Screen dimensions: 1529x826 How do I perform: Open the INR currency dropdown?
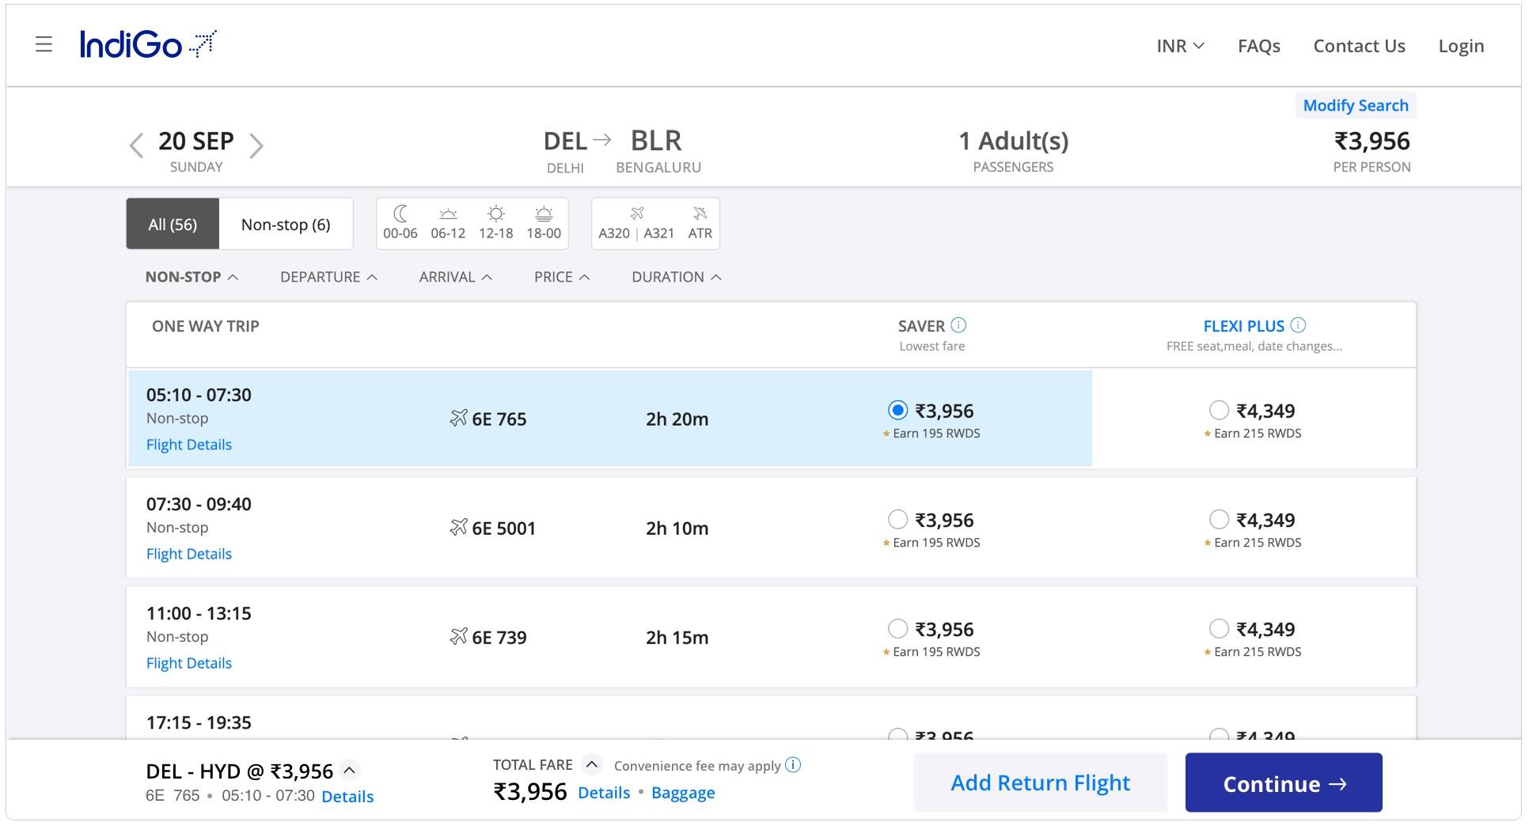point(1180,46)
